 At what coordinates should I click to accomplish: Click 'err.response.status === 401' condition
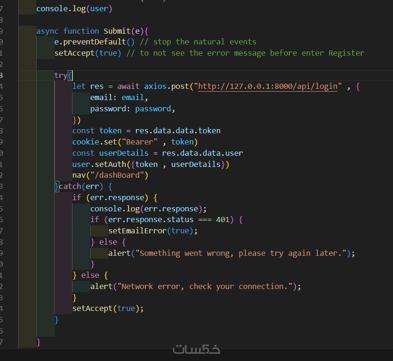coord(169,220)
